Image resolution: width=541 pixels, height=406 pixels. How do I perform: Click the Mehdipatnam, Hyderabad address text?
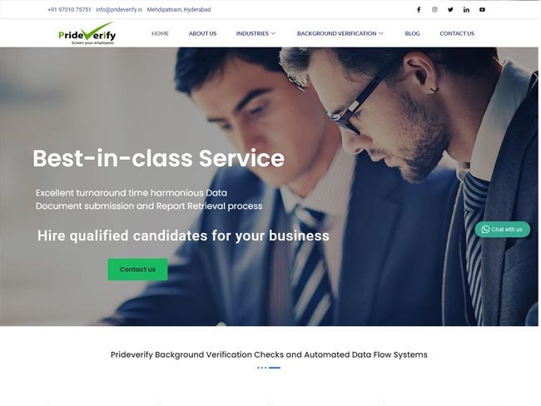coord(179,10)
